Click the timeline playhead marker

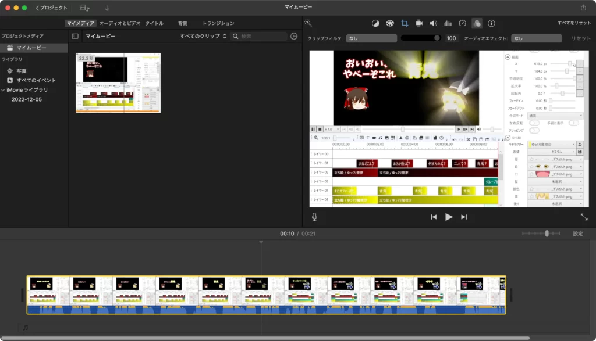click(x=261, y=242)
